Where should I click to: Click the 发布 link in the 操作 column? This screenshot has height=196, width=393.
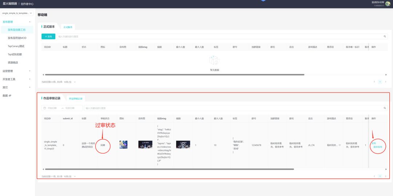click(x=374, y=143)
